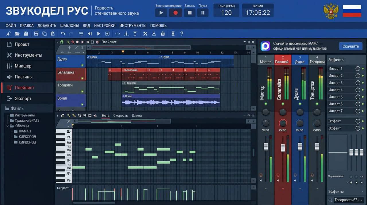Click the open folder toolbar icon

(x=17, y=34)
